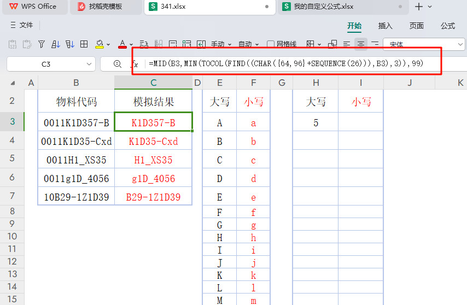
Task: Select column F header
Action: [x=253, y=83]
